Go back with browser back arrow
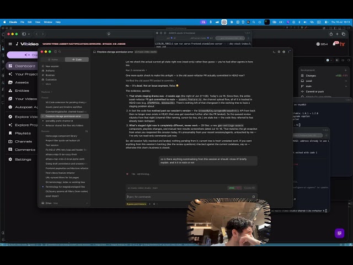Image resolution: width=353 pixels, height=265 pixels. click(36, 34)
